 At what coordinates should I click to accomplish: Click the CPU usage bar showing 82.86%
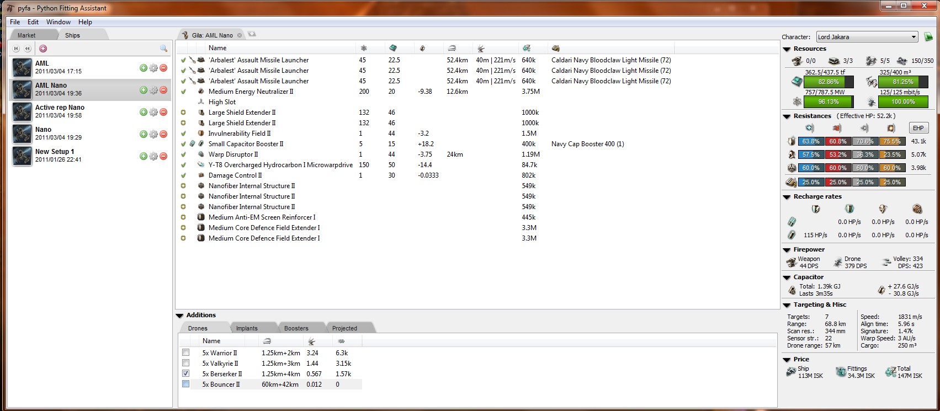(x=829, y=82)
